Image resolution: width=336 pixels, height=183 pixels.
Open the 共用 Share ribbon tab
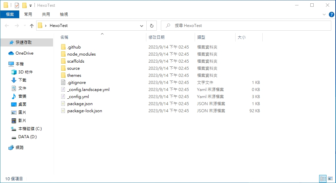click(46, 14)
